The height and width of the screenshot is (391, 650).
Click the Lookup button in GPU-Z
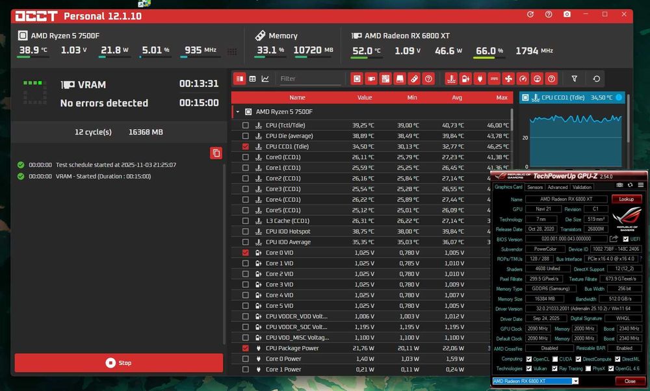click(627, 199)
